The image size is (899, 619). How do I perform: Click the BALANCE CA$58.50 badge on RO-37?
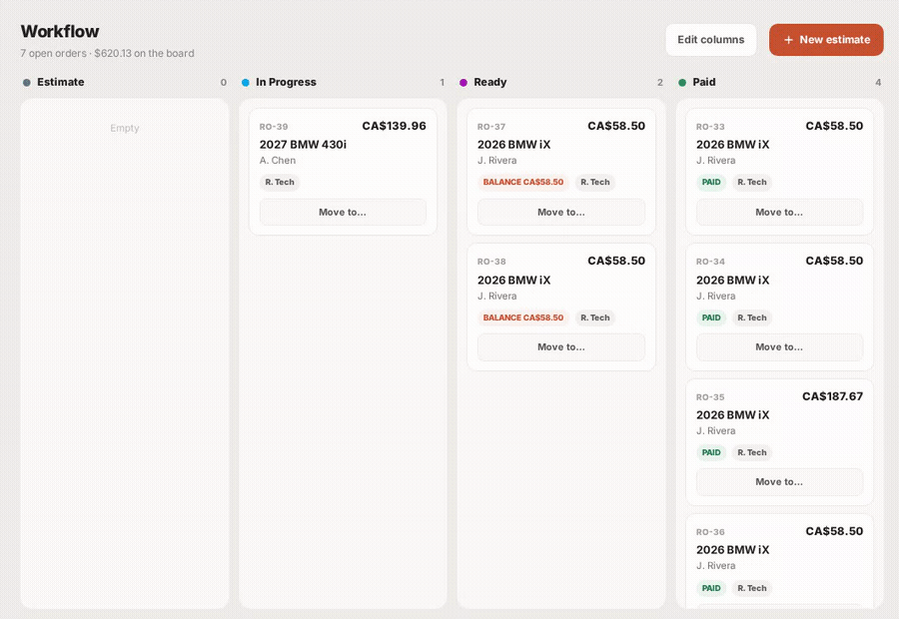click(522, 183)
